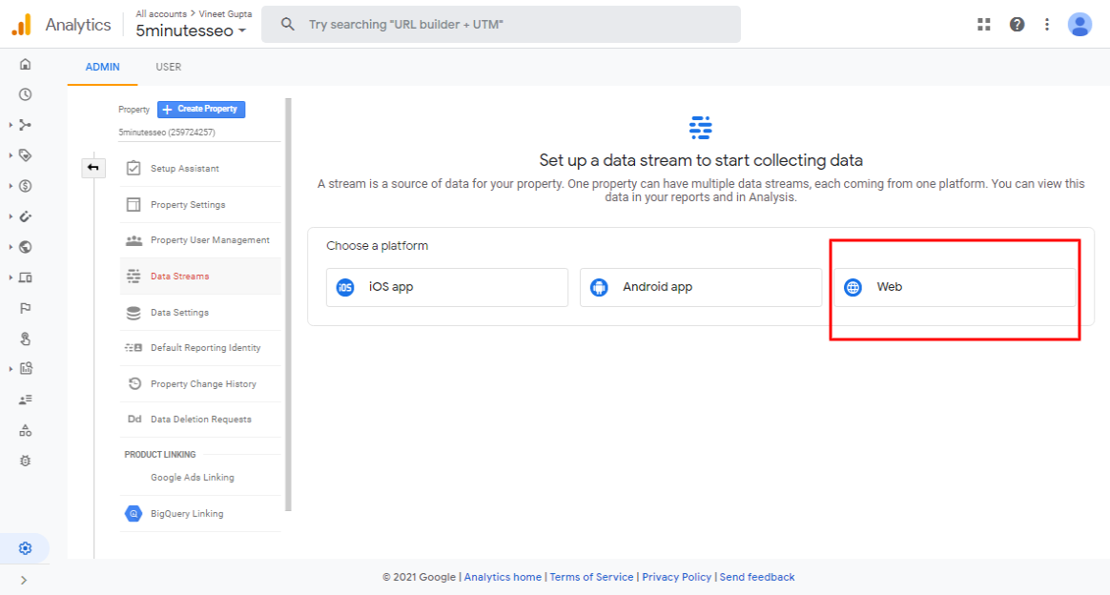1110x595 pixels.
Task: Click the Home icon in left navigation
Action: [25, 65]
